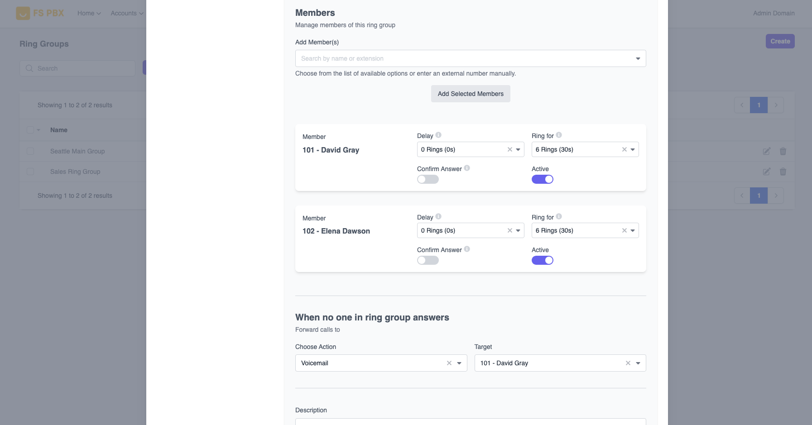The image size is (812, 425).
Task: Clear the Voicemail action selection
Action: (449, 363)
